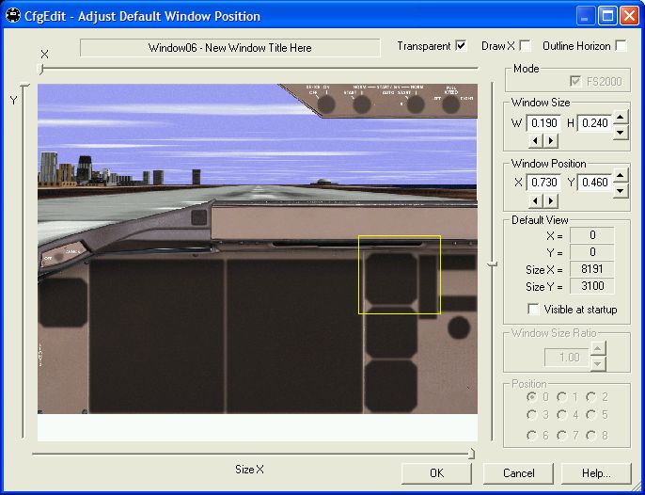Enable the Outline Horizon checkbox

tap(621, 46)
